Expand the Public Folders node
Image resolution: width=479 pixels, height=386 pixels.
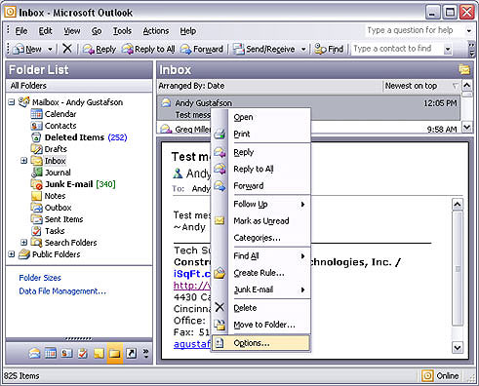coord(12,254)
